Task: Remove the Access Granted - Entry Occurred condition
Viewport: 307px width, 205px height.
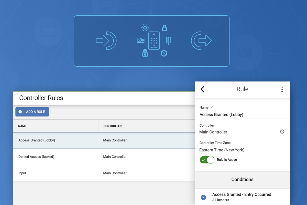Action: pos(203,197)
